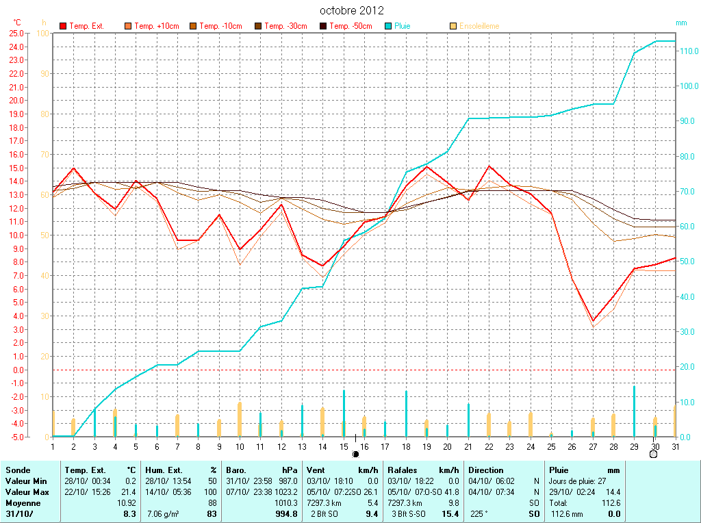Click the 'Direction' column header
The height and width of the screenshot is (523, 701).
[x=485, y=470]
